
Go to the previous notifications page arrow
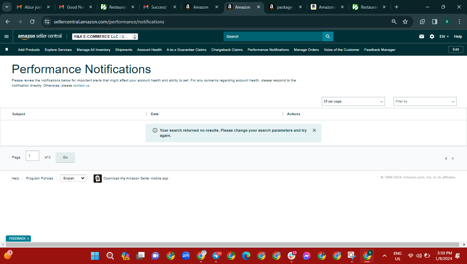[x=446, y=158]
